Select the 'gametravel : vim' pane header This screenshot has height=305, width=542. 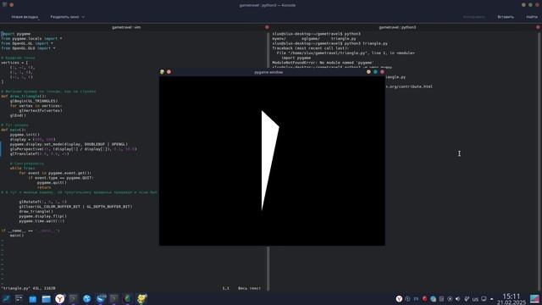coord(126,27)
